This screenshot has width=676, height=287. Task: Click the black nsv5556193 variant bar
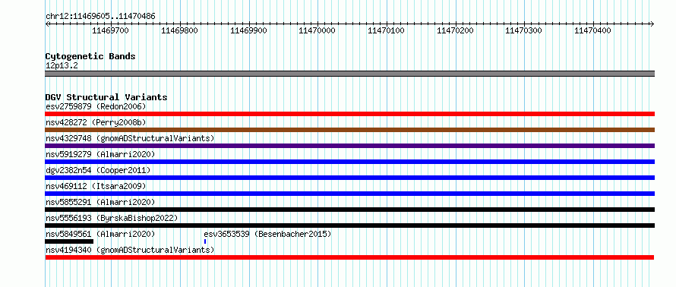(x=349, y=225)
